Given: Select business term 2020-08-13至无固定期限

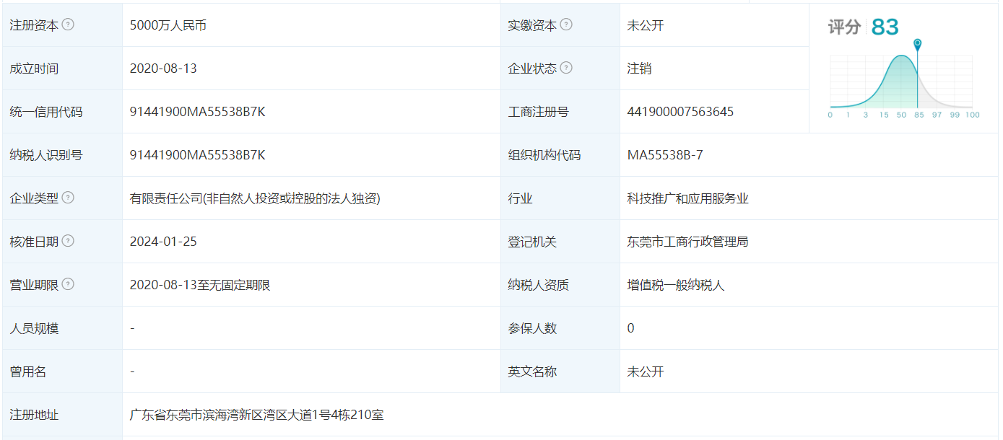Looking at the screenshot, I should point(200,285).
